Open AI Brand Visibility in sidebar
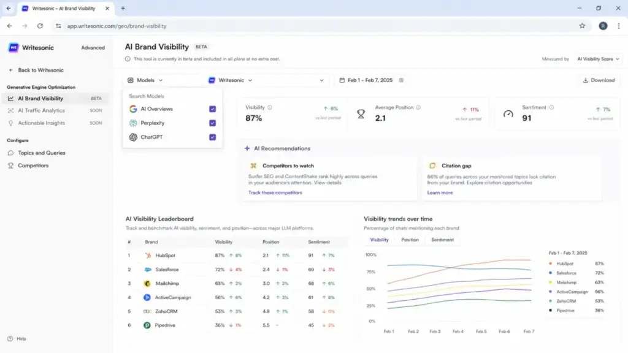 click(55, 99)
